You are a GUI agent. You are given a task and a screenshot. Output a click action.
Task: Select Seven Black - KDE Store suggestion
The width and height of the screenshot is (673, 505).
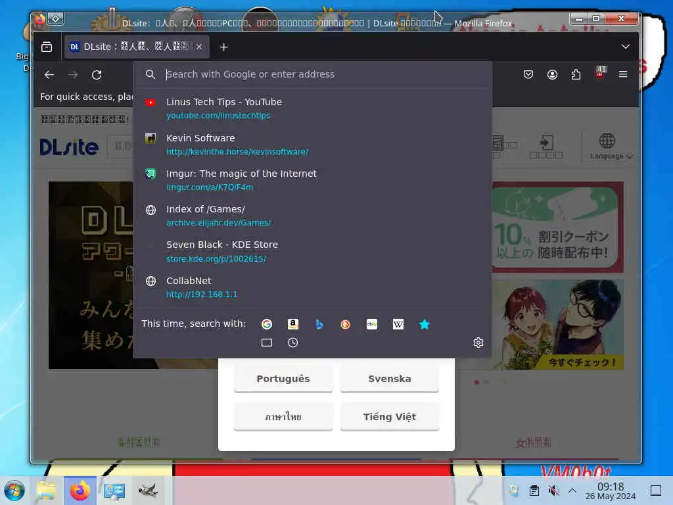[x=313, y=251]
